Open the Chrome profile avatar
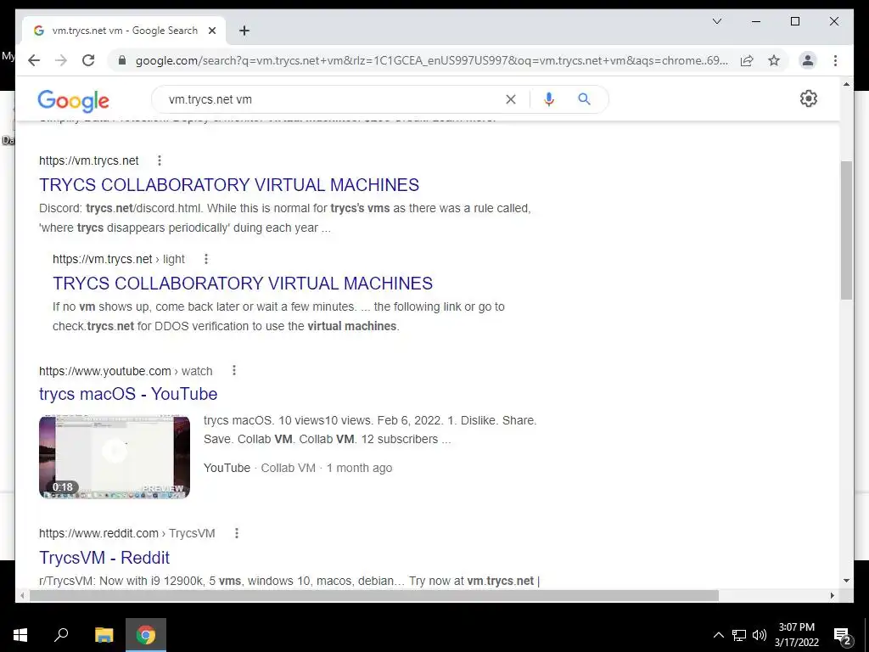Image resolution: width=869 pixels, height=652 pixels. click(808, 60)
